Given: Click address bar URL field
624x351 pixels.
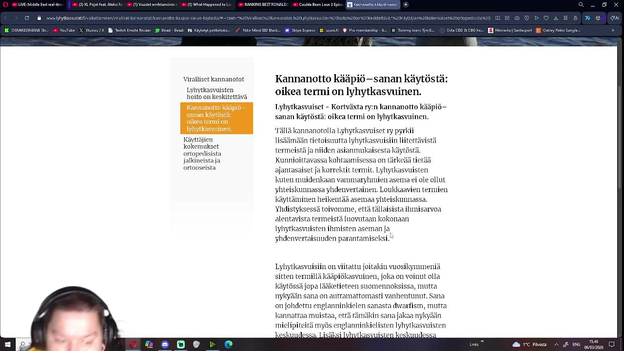Looking at the screenshot, I should tap(268, 18).
